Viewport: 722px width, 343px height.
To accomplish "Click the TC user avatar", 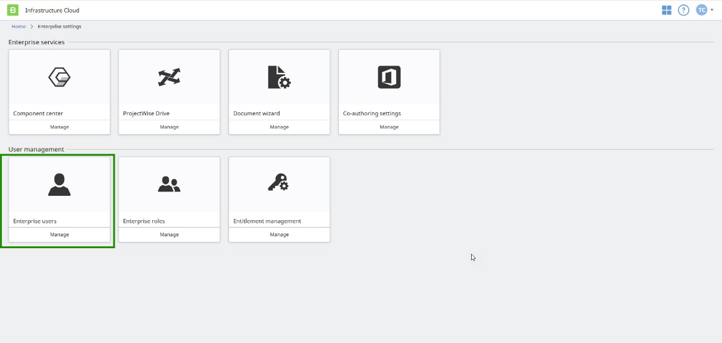I will point(701,10).
